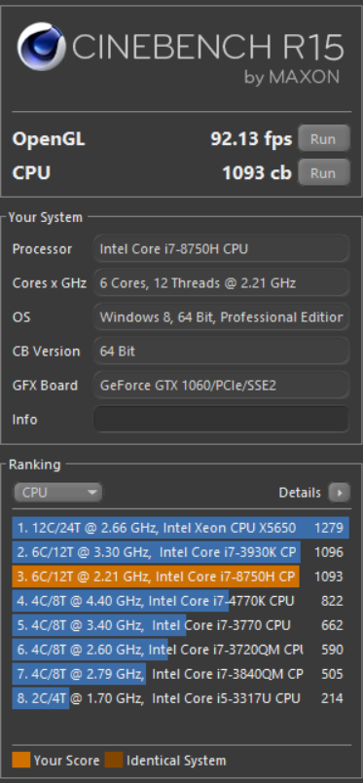Select the Xeon X5650 ranking entry
The width and height of the screenshot is (363, 783).
click(x=181, y=528)
